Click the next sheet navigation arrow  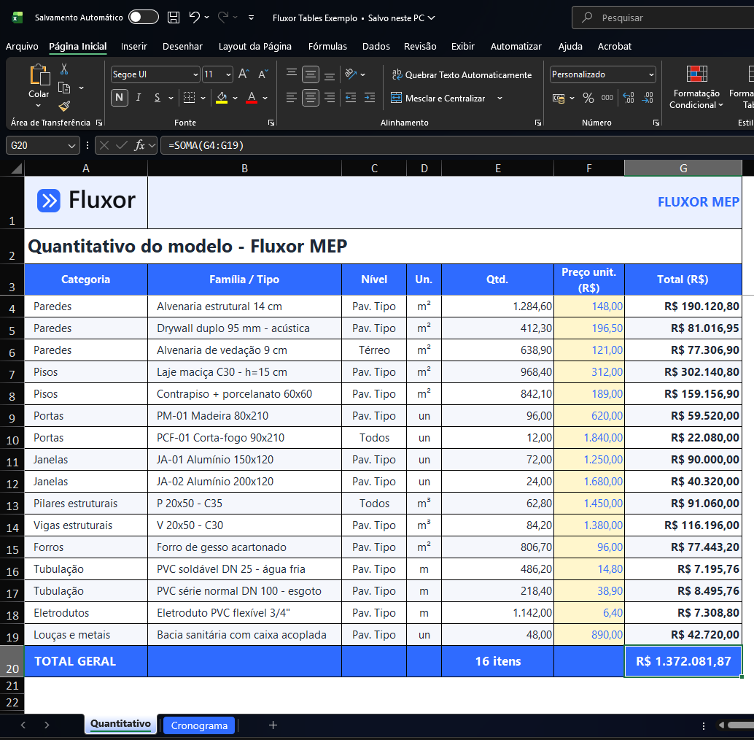tap(47, 725)
